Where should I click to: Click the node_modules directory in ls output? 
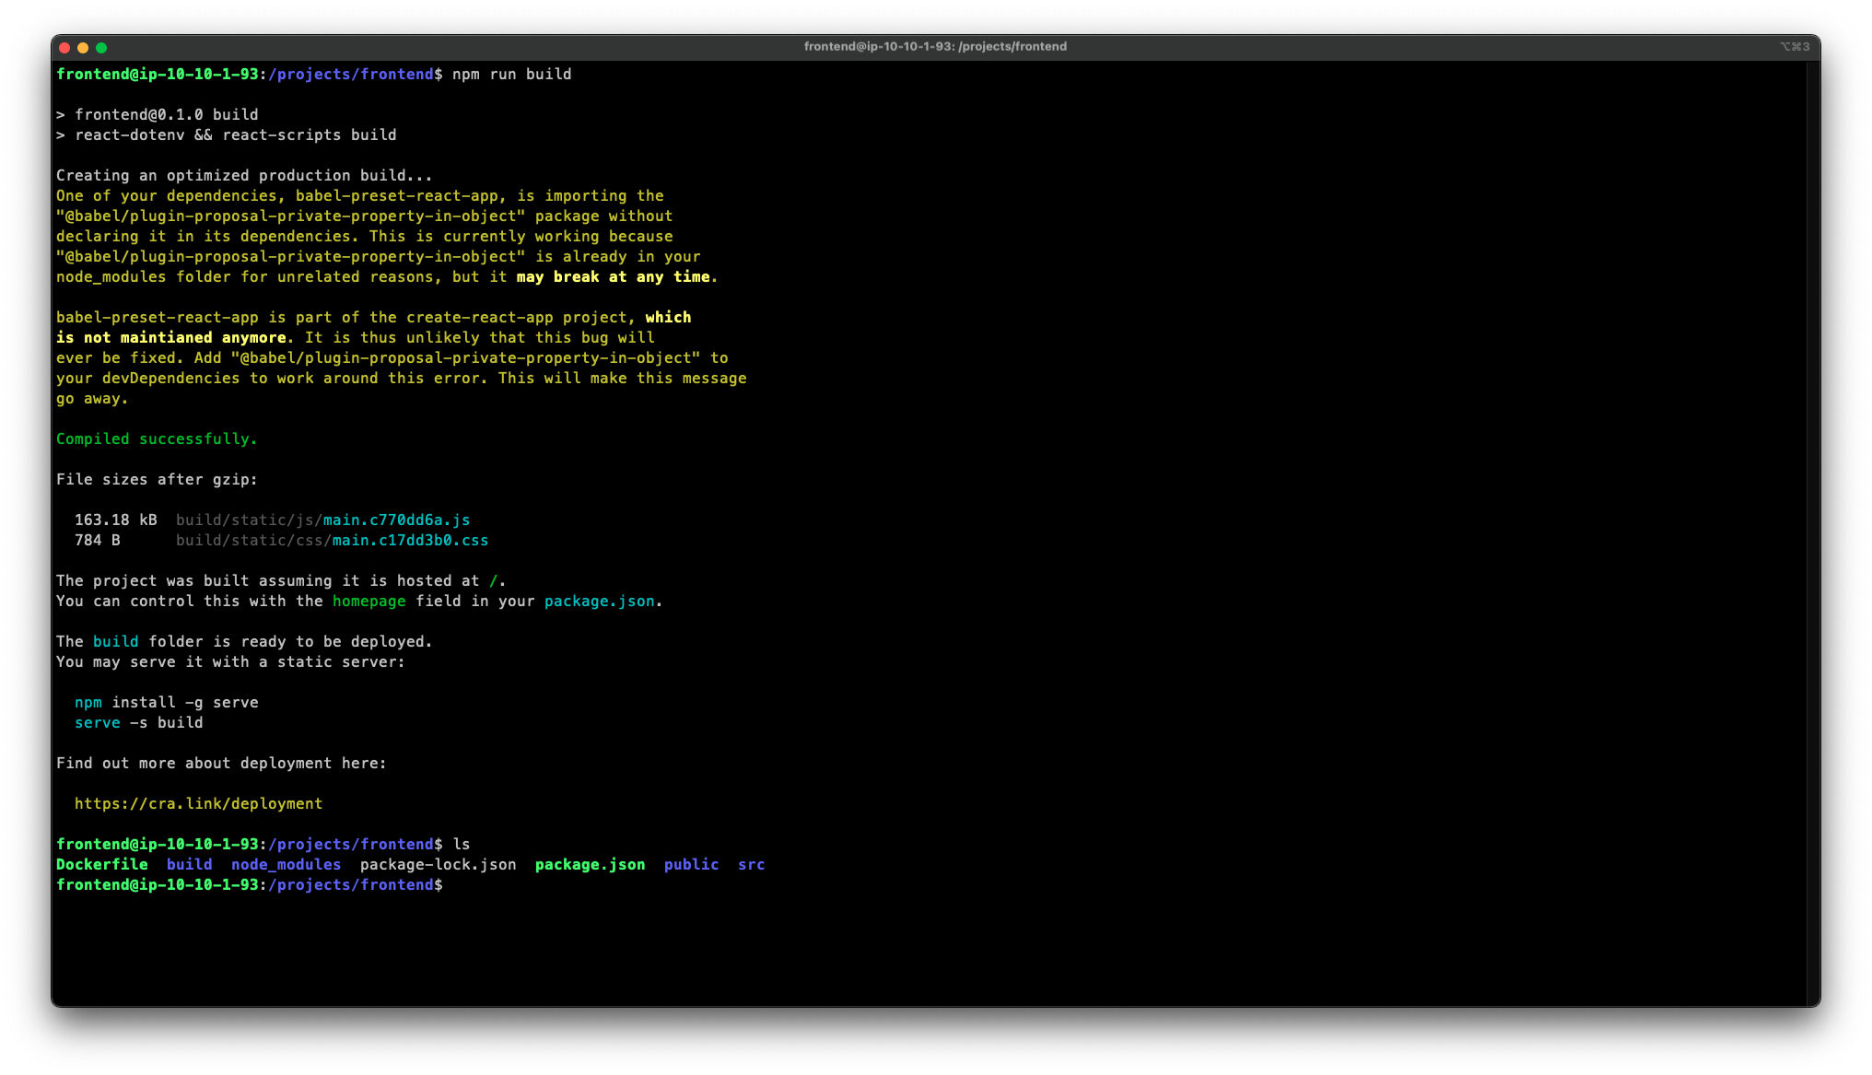pos(286,865)
